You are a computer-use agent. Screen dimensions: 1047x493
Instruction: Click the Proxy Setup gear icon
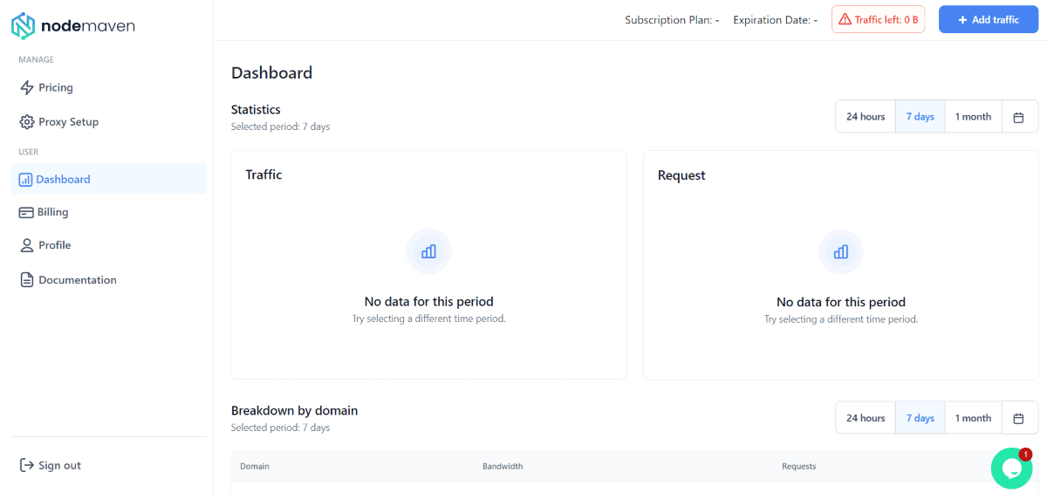coord(27,122)
